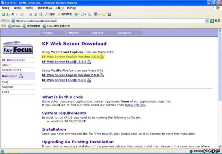Open the Mail dropdown arrow

(86, 15)
